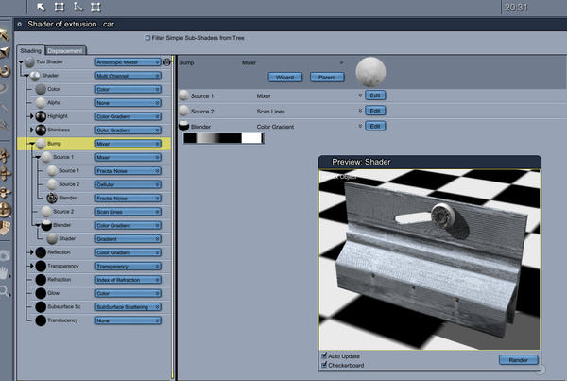
Task: Click the Translucency sphere icon
Action: coord(41,320)
